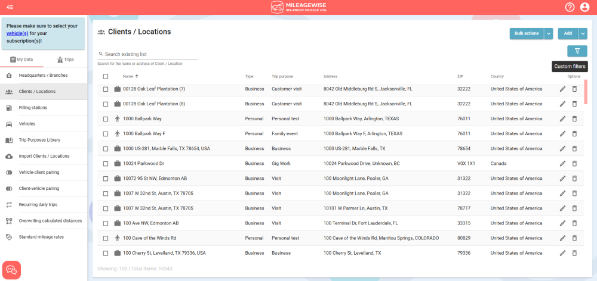Image resolution: width=597 pixels, height=281 pixels.
Task: Expand the Bulk actions dropdown arrow
Action: pyautogui.click(x=548, y=34)
